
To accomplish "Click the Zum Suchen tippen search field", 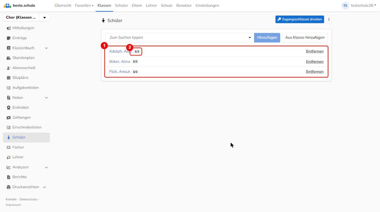I will [x=180, y=38].
